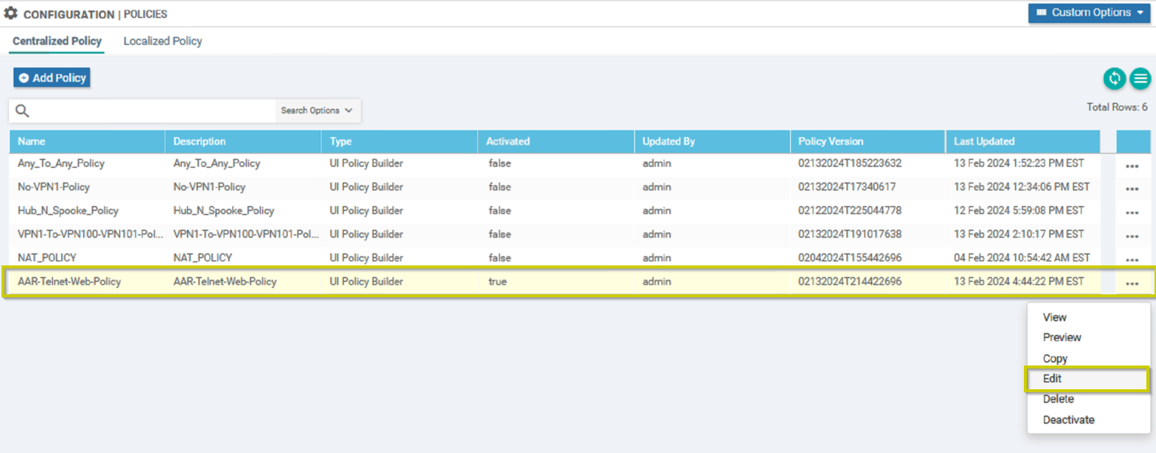Open more actions for Any_To_Any_Policy

click(x=1132, y=166)
